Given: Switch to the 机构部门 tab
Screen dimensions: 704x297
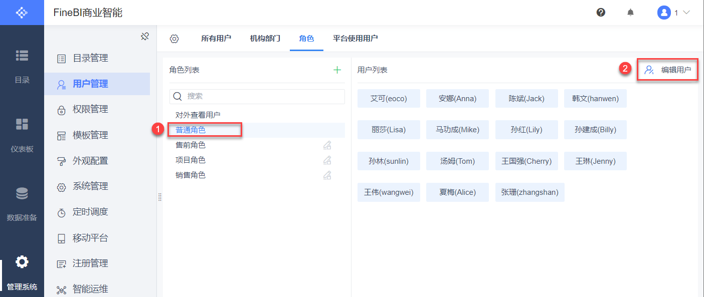Looking at the screenshot, I should click(x=265, y=39).
